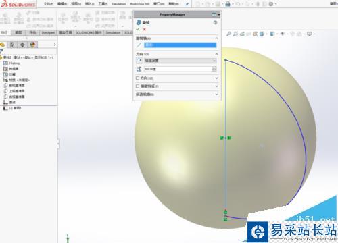Collapse the rotation axis section

coord(216,38)
